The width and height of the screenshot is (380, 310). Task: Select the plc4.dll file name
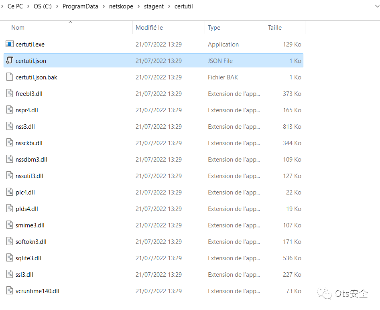tap(25, 192)
